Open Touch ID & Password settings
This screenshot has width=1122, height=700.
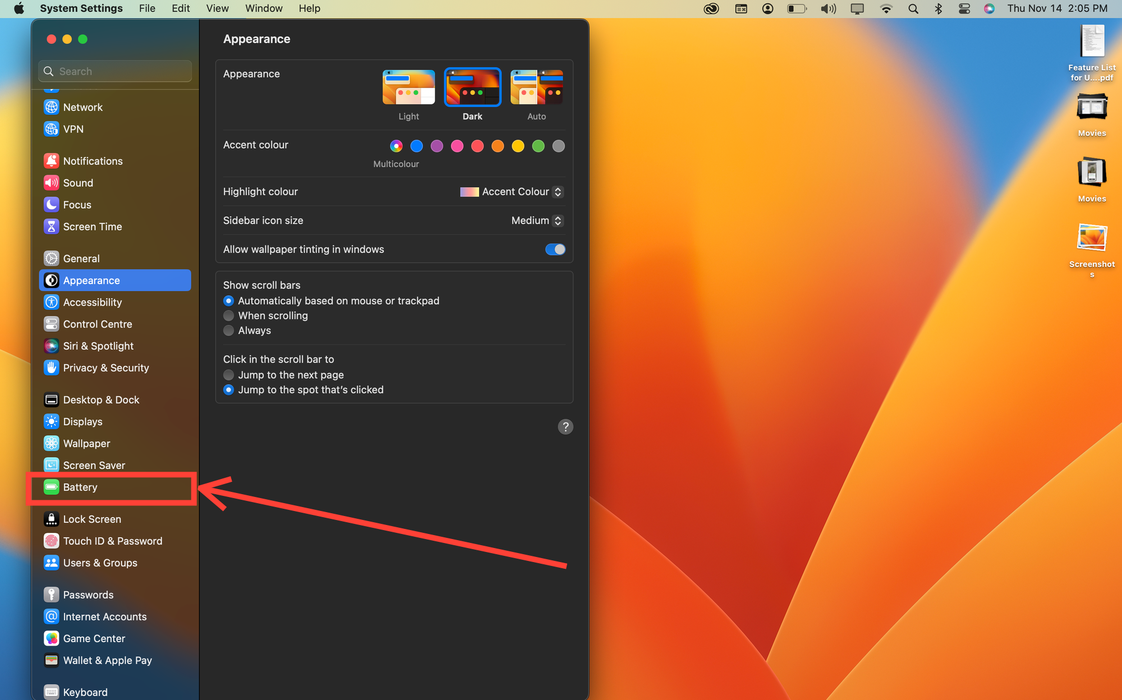click(x=112, y=541)
